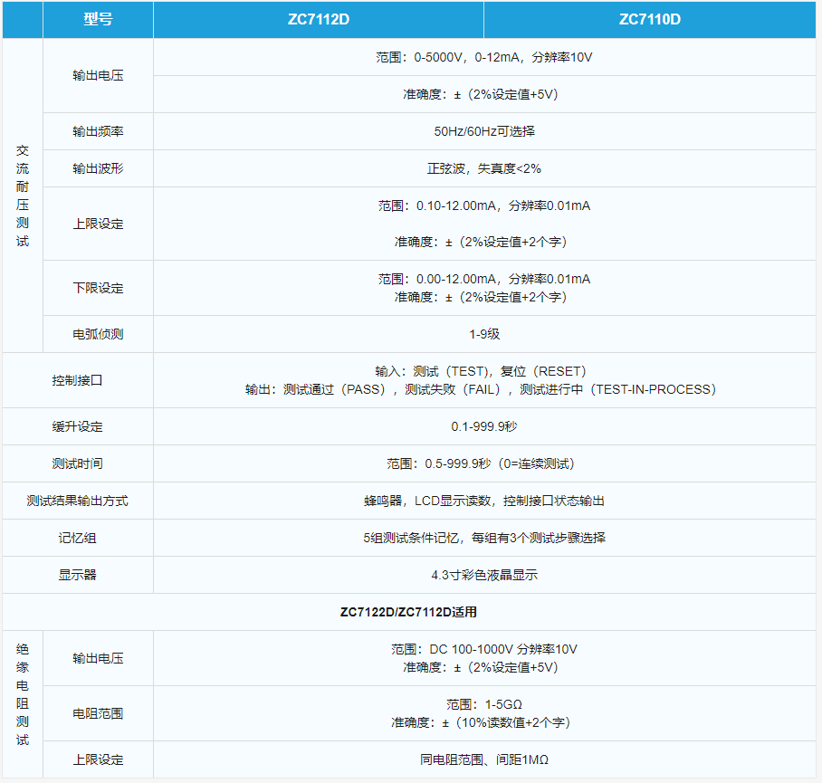Click the 上限设定 row label
Viewport: 822px width, 783px height.
click(x=97, y=224)
